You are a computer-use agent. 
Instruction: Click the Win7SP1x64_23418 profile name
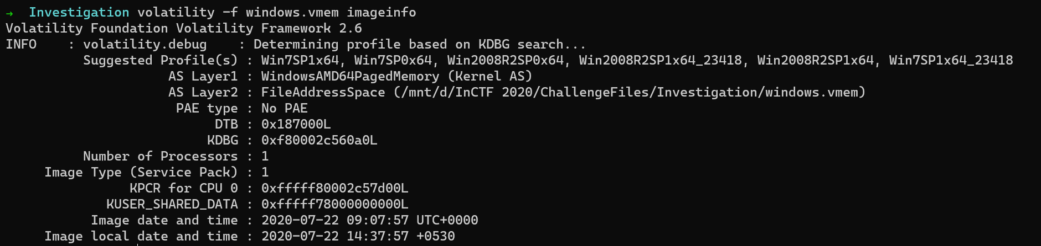coord(951,60)
